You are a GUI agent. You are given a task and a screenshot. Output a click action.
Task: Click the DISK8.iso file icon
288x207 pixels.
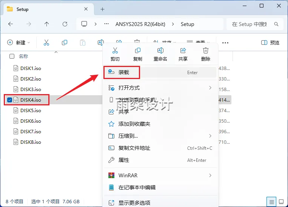pos(16,142)
